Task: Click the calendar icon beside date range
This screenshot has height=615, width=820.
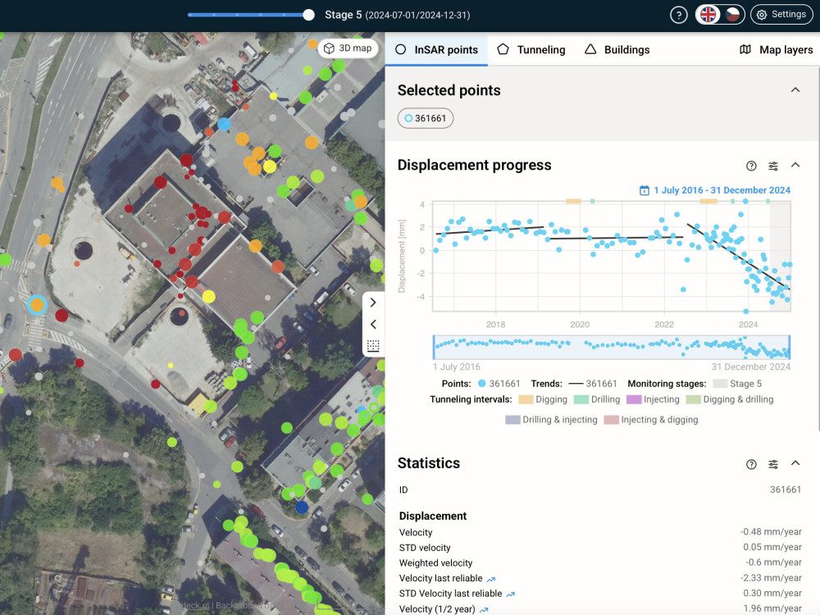Action: point(645,190)
